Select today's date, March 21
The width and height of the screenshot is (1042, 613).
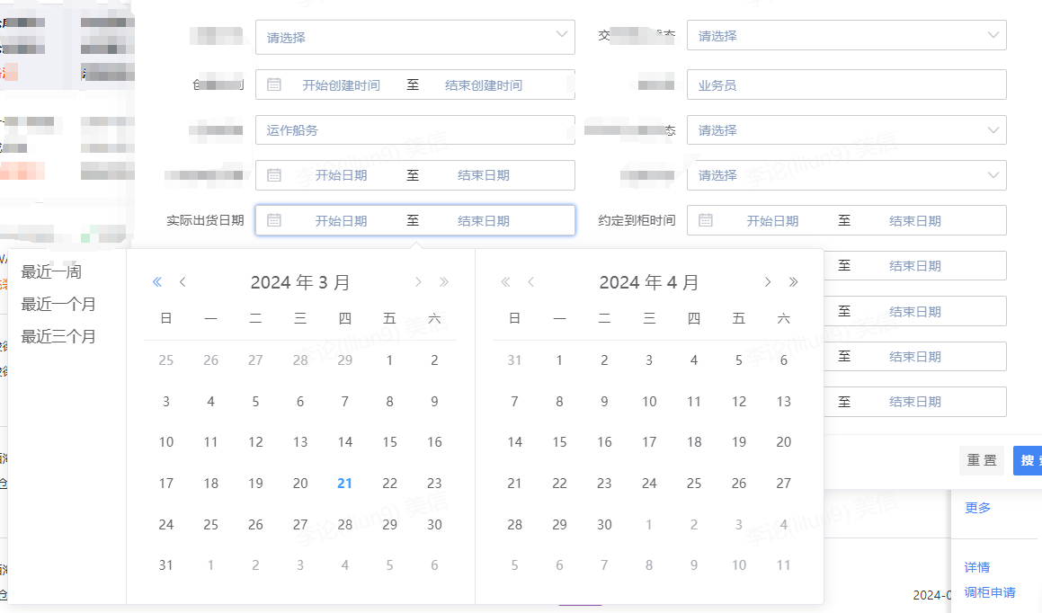tap(344, 483)
